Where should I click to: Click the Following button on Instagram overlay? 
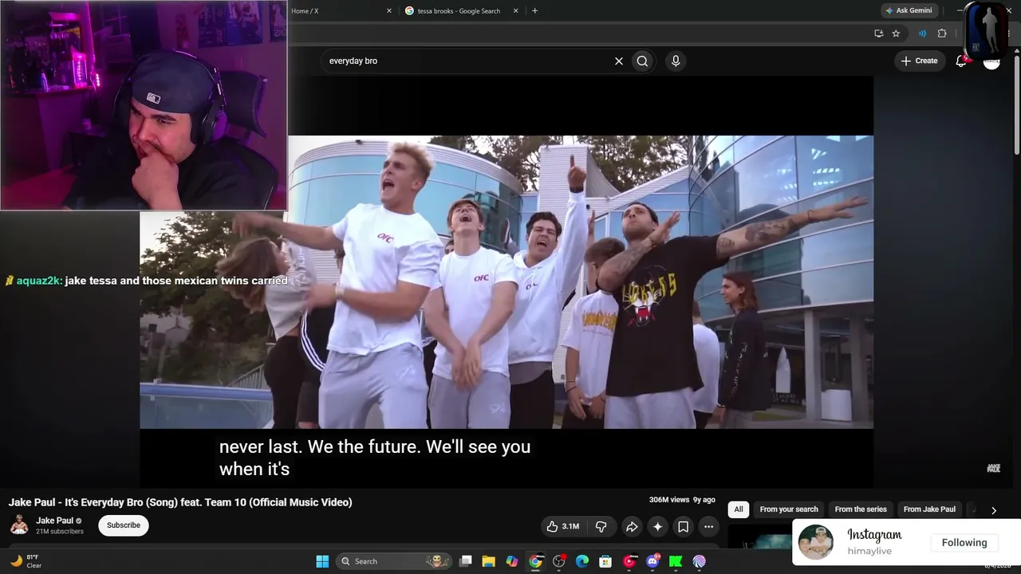pyautogui.click(x=964, y=543)
